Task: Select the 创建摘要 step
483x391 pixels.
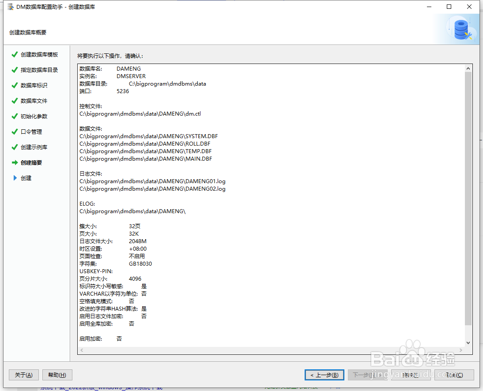Action: point(31,162)
